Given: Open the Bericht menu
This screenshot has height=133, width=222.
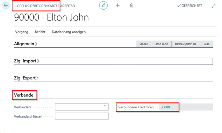Looking at the screenshot, I should [x=40, y=32].
